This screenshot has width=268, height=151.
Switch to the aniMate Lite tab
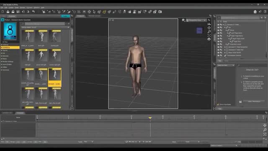coord(7,113)
